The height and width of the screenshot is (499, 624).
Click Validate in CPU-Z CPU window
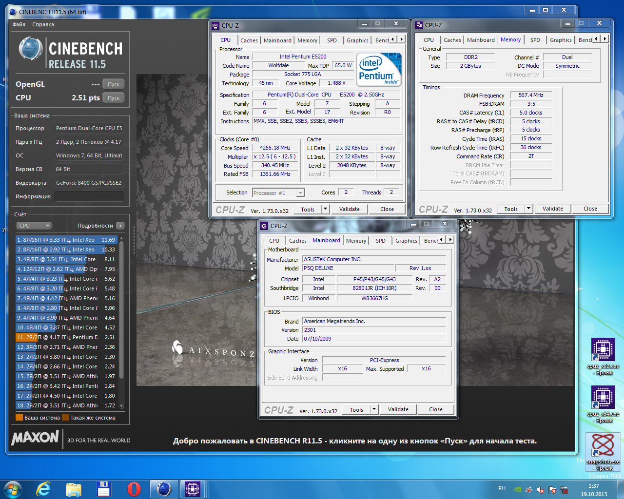point(350,209)
